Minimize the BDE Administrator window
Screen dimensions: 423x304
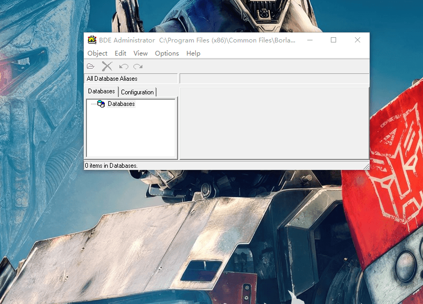[310, 40]
